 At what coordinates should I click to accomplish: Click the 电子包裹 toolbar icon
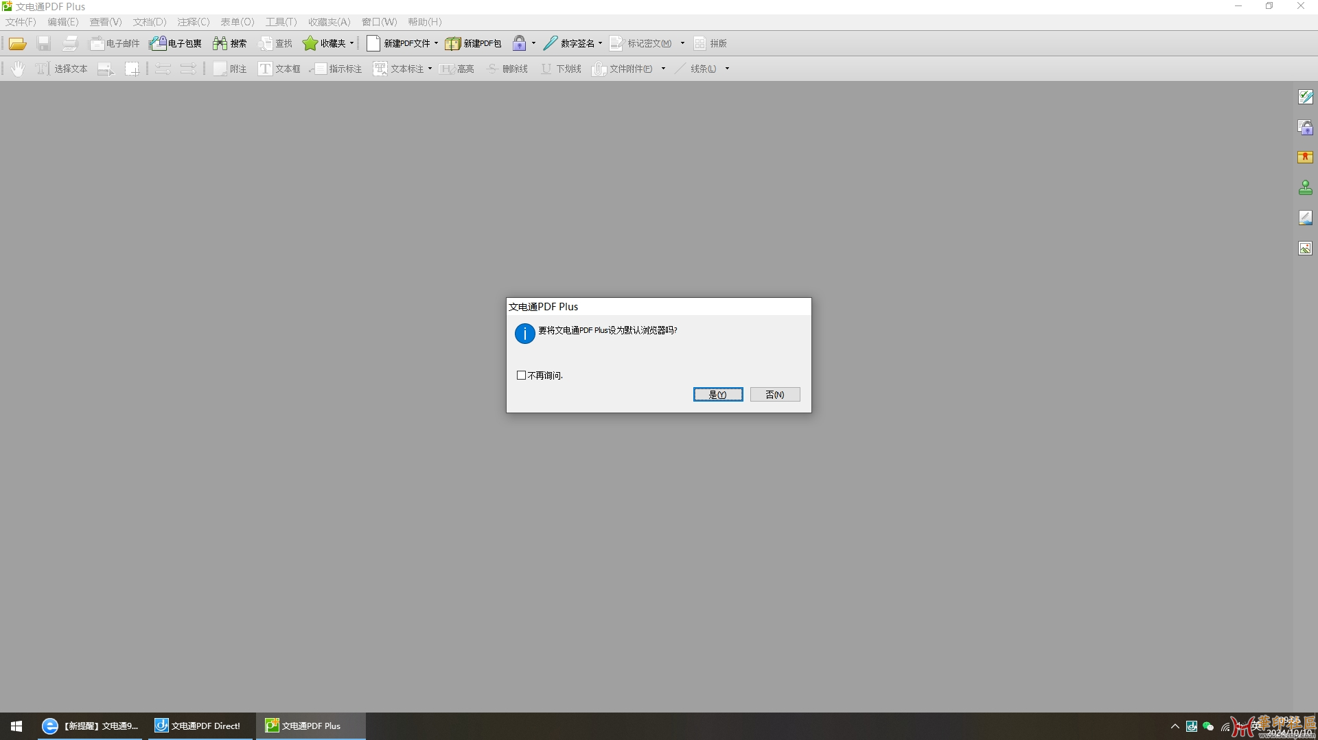pos(159,44)
